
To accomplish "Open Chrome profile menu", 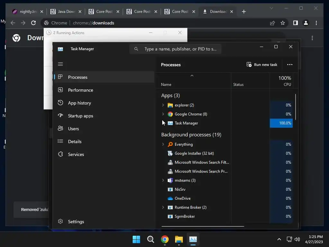I will pyautogui.click(x=306, y=23).
